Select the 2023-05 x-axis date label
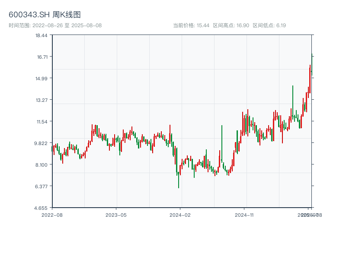Viewport: 346px width, 259px height. point(116,215)
